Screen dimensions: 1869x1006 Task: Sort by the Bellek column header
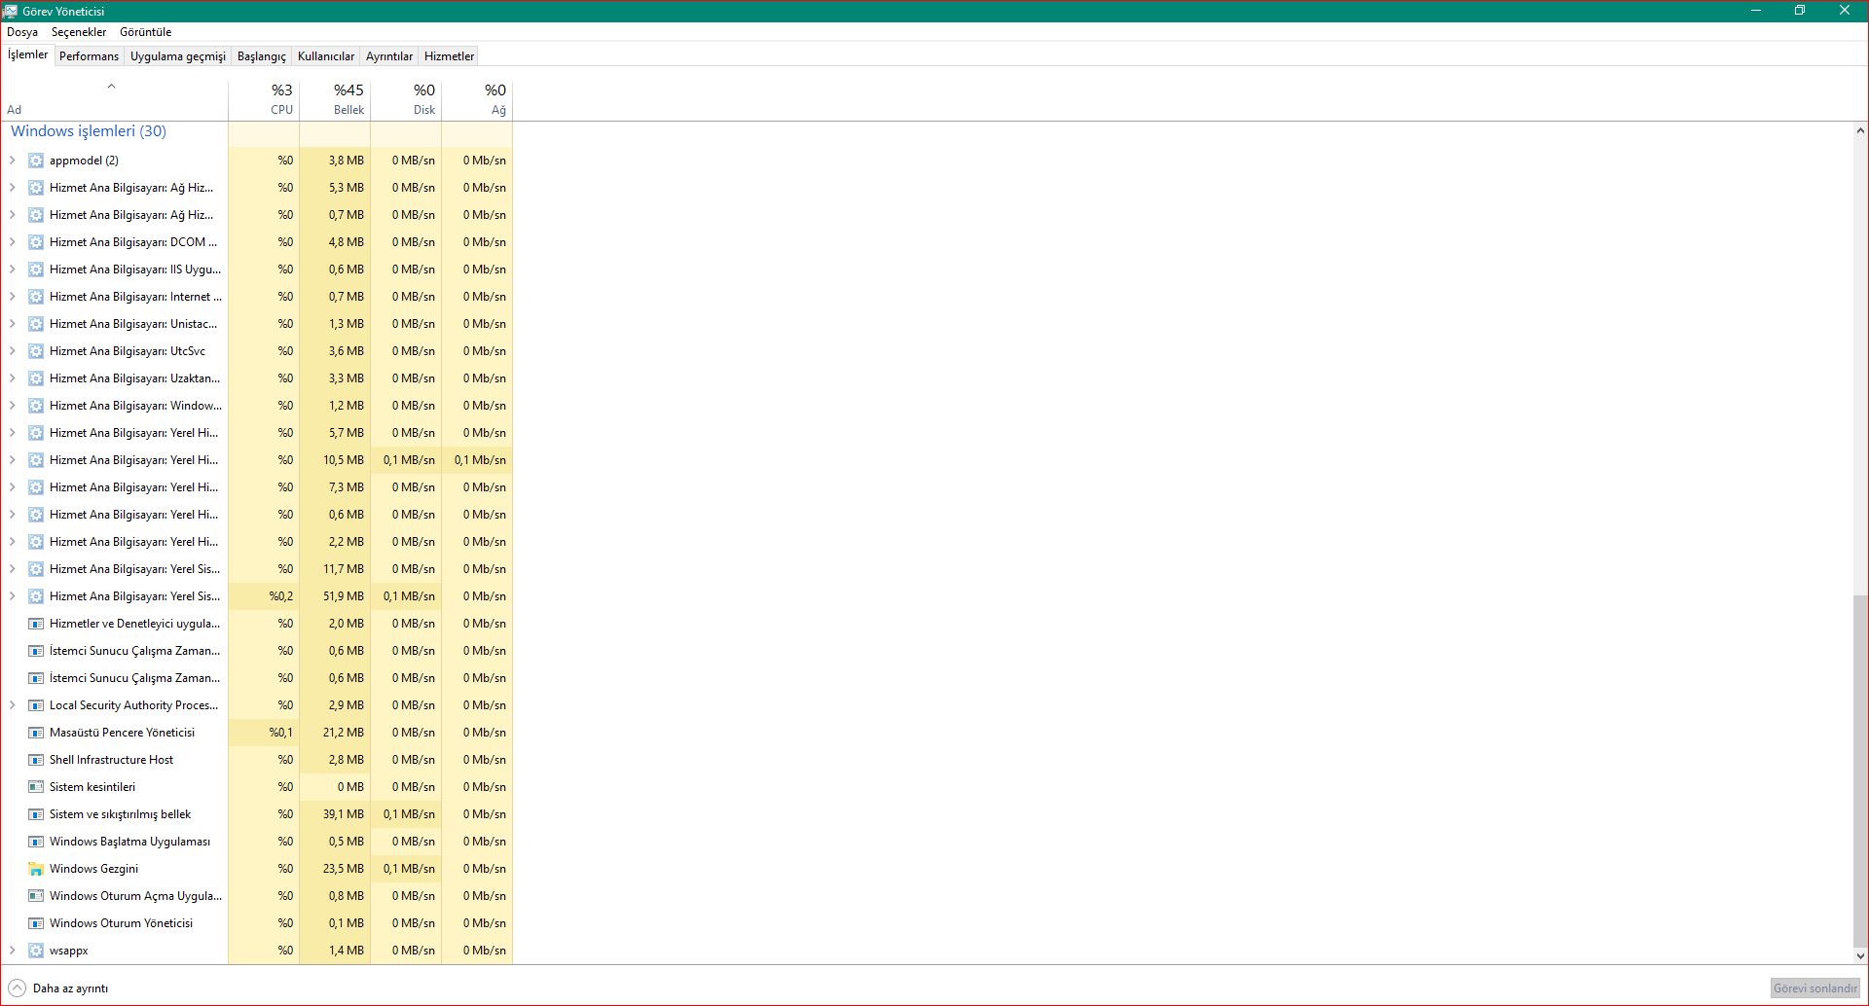[x=335, y=99]
